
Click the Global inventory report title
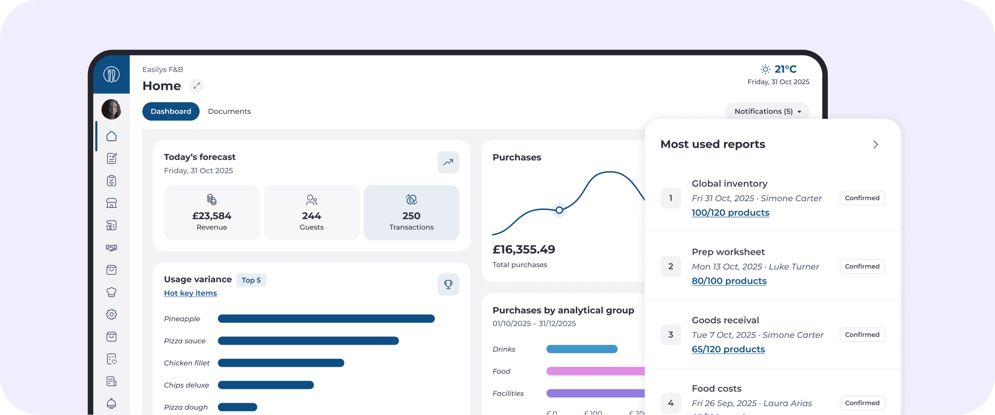coord(730,184)
